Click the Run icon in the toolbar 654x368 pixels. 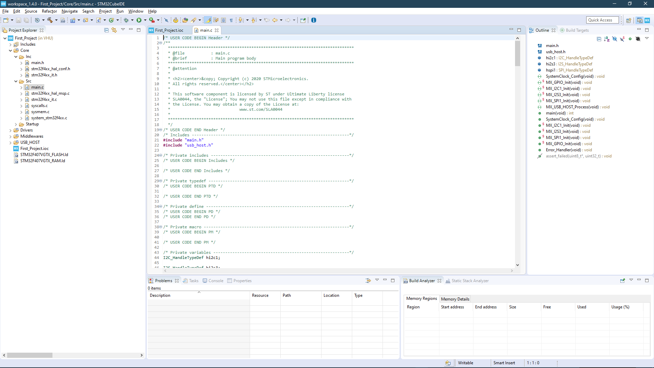[139, 20]
